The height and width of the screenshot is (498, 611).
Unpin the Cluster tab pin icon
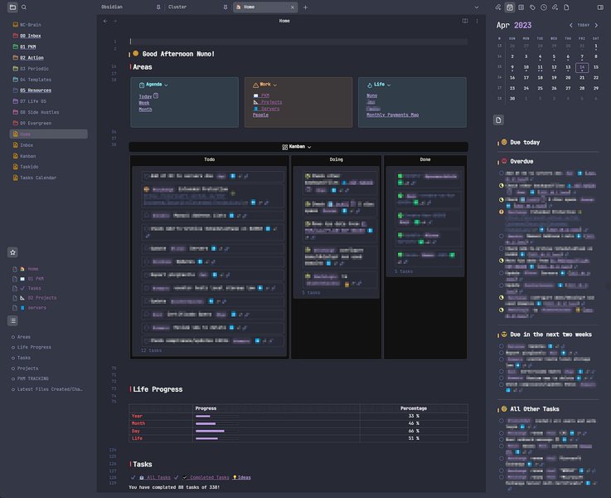225,7
